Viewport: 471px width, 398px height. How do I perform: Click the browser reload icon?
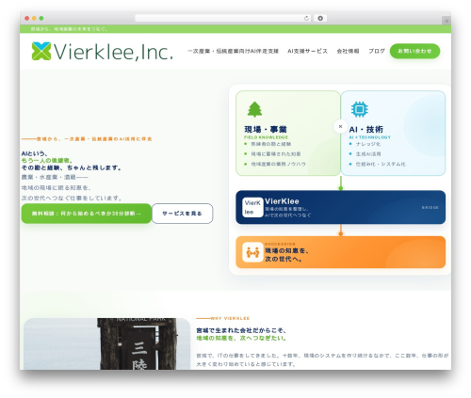tap(306, 19)
